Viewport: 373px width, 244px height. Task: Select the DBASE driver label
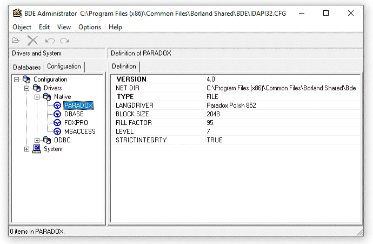[x=74, y=114]
